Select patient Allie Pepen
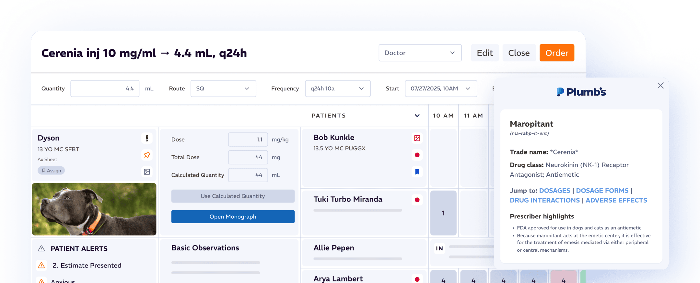Viewport: 700px width, 283px height. pos(333,248)
